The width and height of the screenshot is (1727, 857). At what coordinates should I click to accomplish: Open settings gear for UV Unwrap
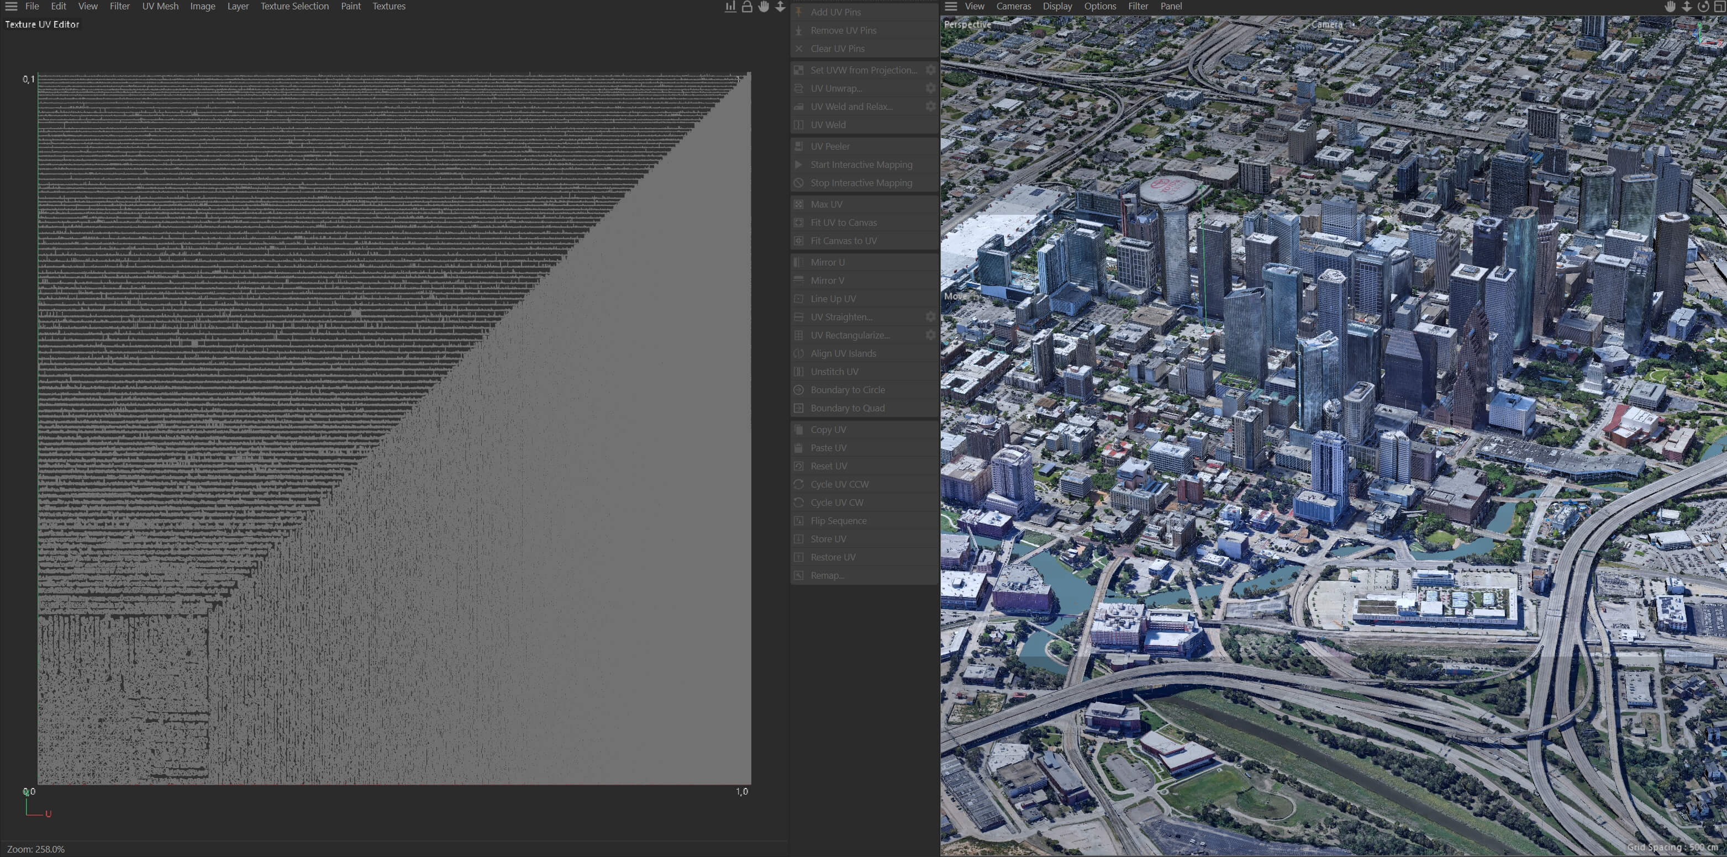[930, 88]
